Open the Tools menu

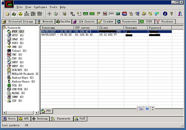pyautogui.click(x=53, y=7)
